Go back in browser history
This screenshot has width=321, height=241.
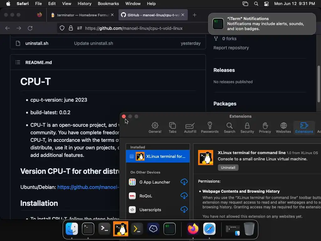point(8,28)
